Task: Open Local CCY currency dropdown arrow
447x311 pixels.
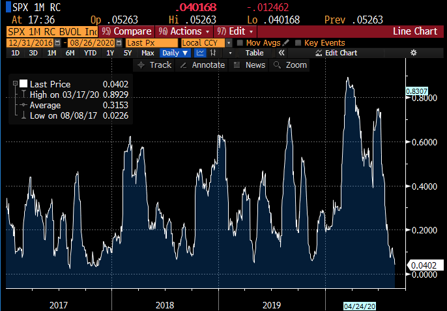Action: coord(229,43)
